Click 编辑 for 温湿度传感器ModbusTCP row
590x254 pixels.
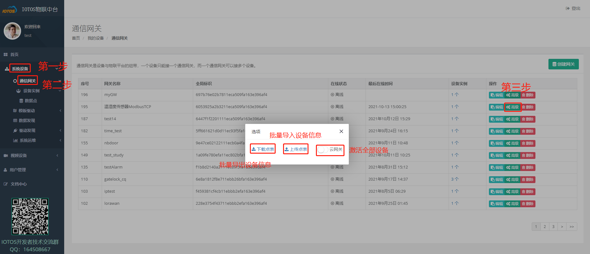click(x=497, y=107)
